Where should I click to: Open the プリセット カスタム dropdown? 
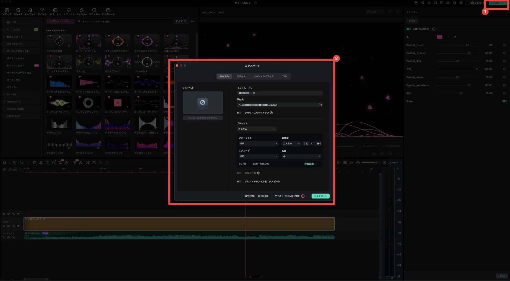pos(256,129)
